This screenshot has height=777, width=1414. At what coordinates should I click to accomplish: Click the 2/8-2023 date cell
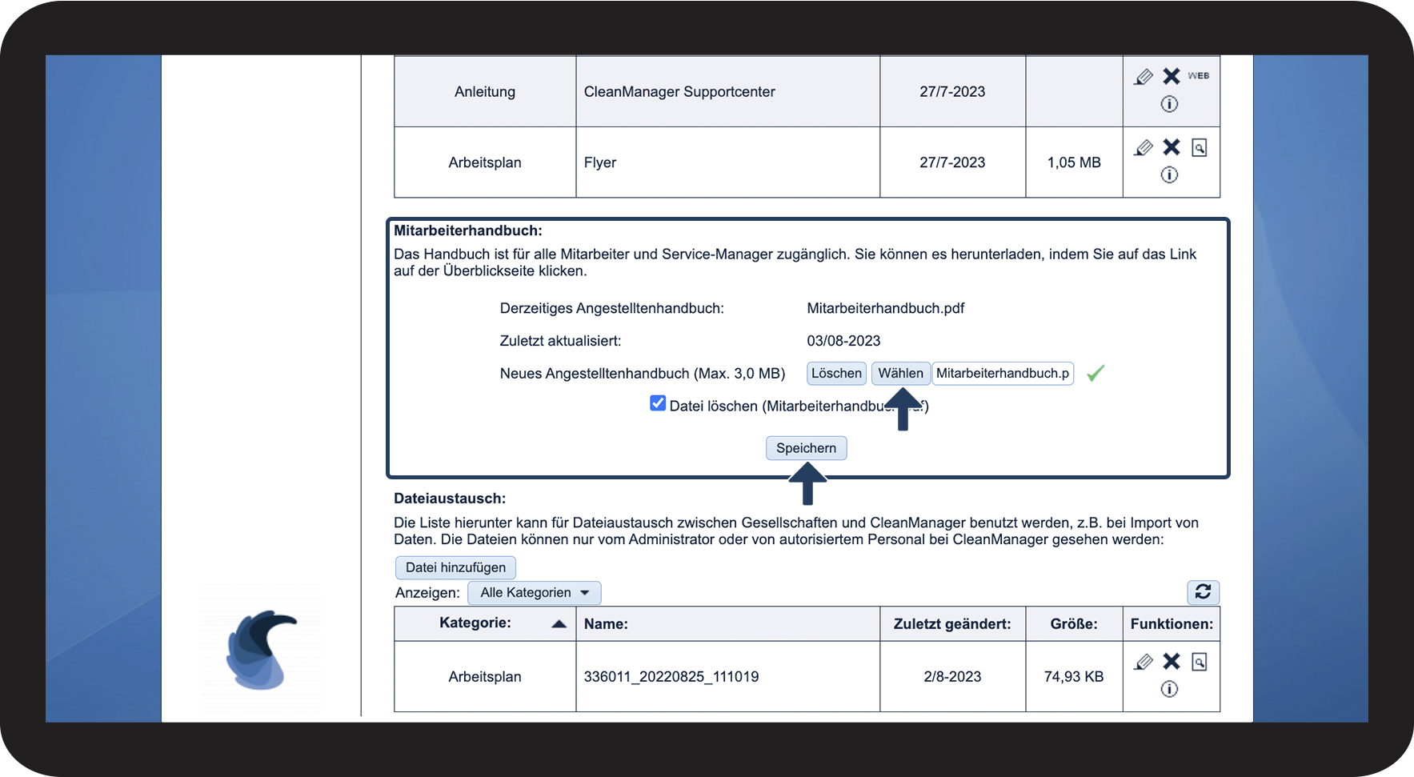point(952,677)
